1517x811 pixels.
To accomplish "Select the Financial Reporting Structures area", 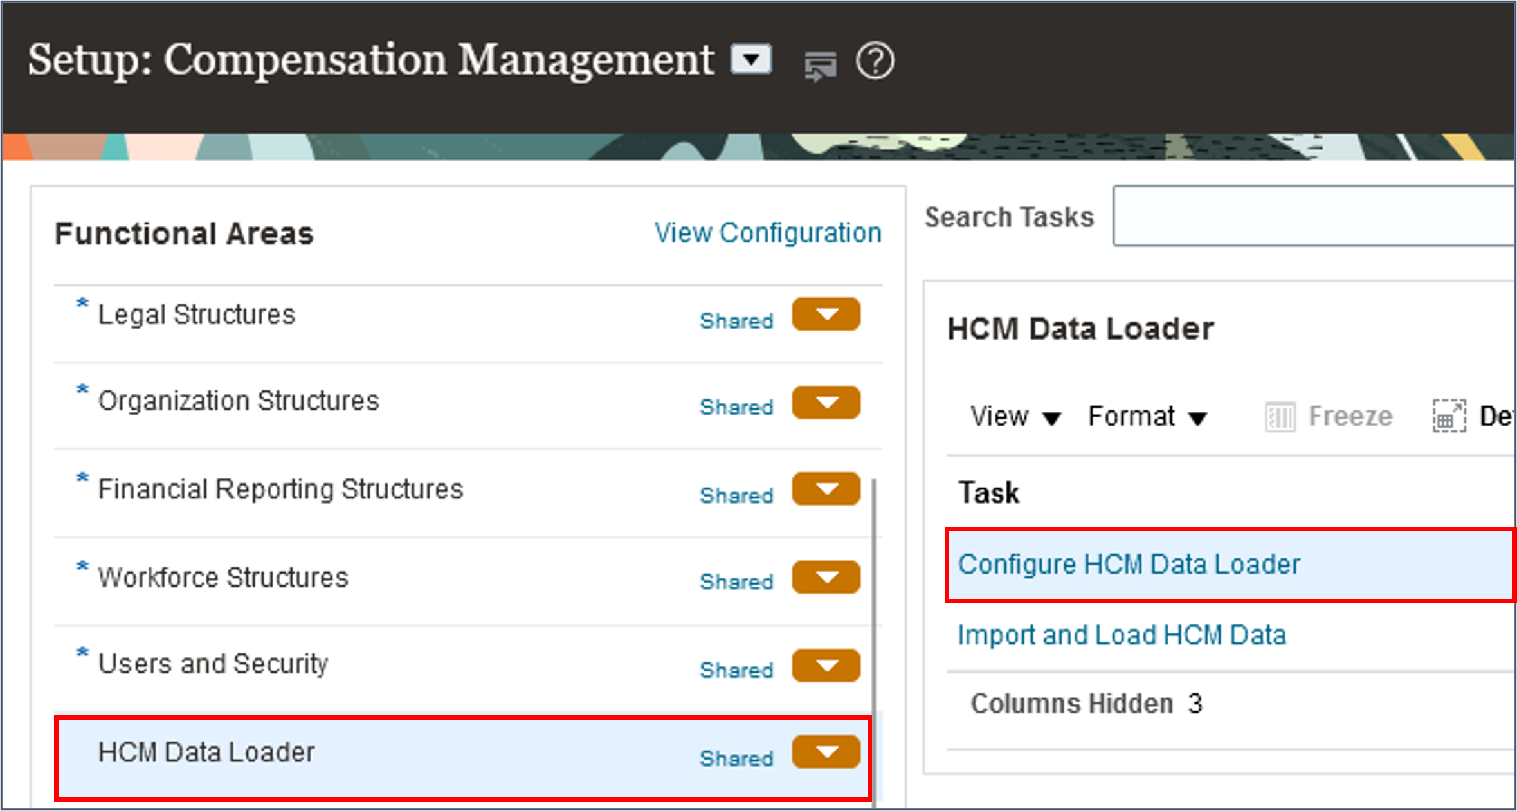I will (x=280, y=489).
